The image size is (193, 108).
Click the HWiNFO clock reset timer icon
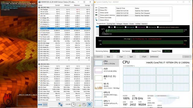[x=73, y=104]
